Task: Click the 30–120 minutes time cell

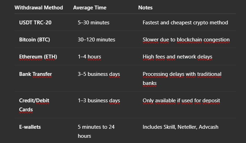Action: pyautogui.click(x=96, y=39)
